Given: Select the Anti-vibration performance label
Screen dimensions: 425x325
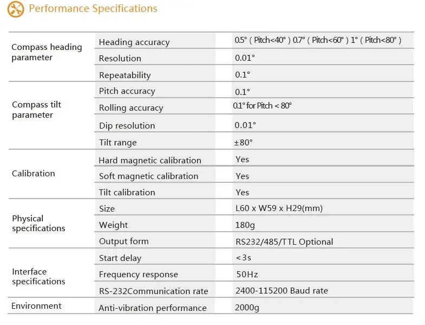Looking at the screenshot, I should 152,308.
